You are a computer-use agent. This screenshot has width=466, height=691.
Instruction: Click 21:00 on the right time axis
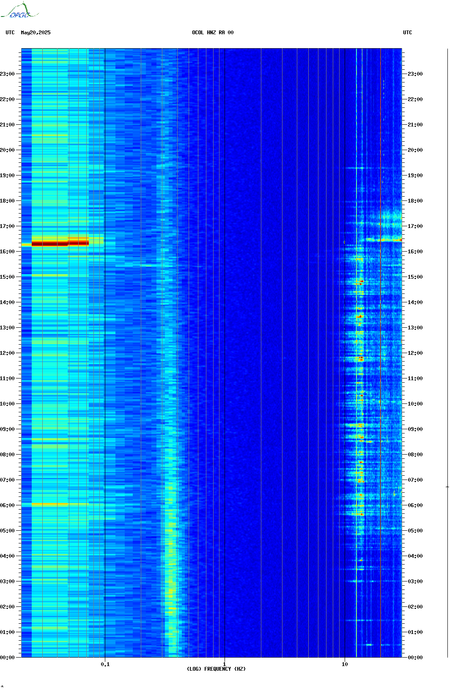click(x=415, y=125)
